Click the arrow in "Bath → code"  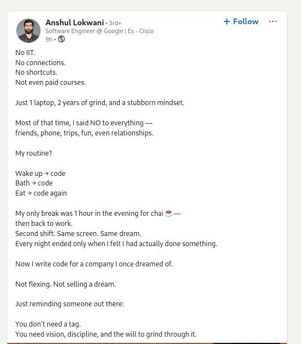point(34,183)
